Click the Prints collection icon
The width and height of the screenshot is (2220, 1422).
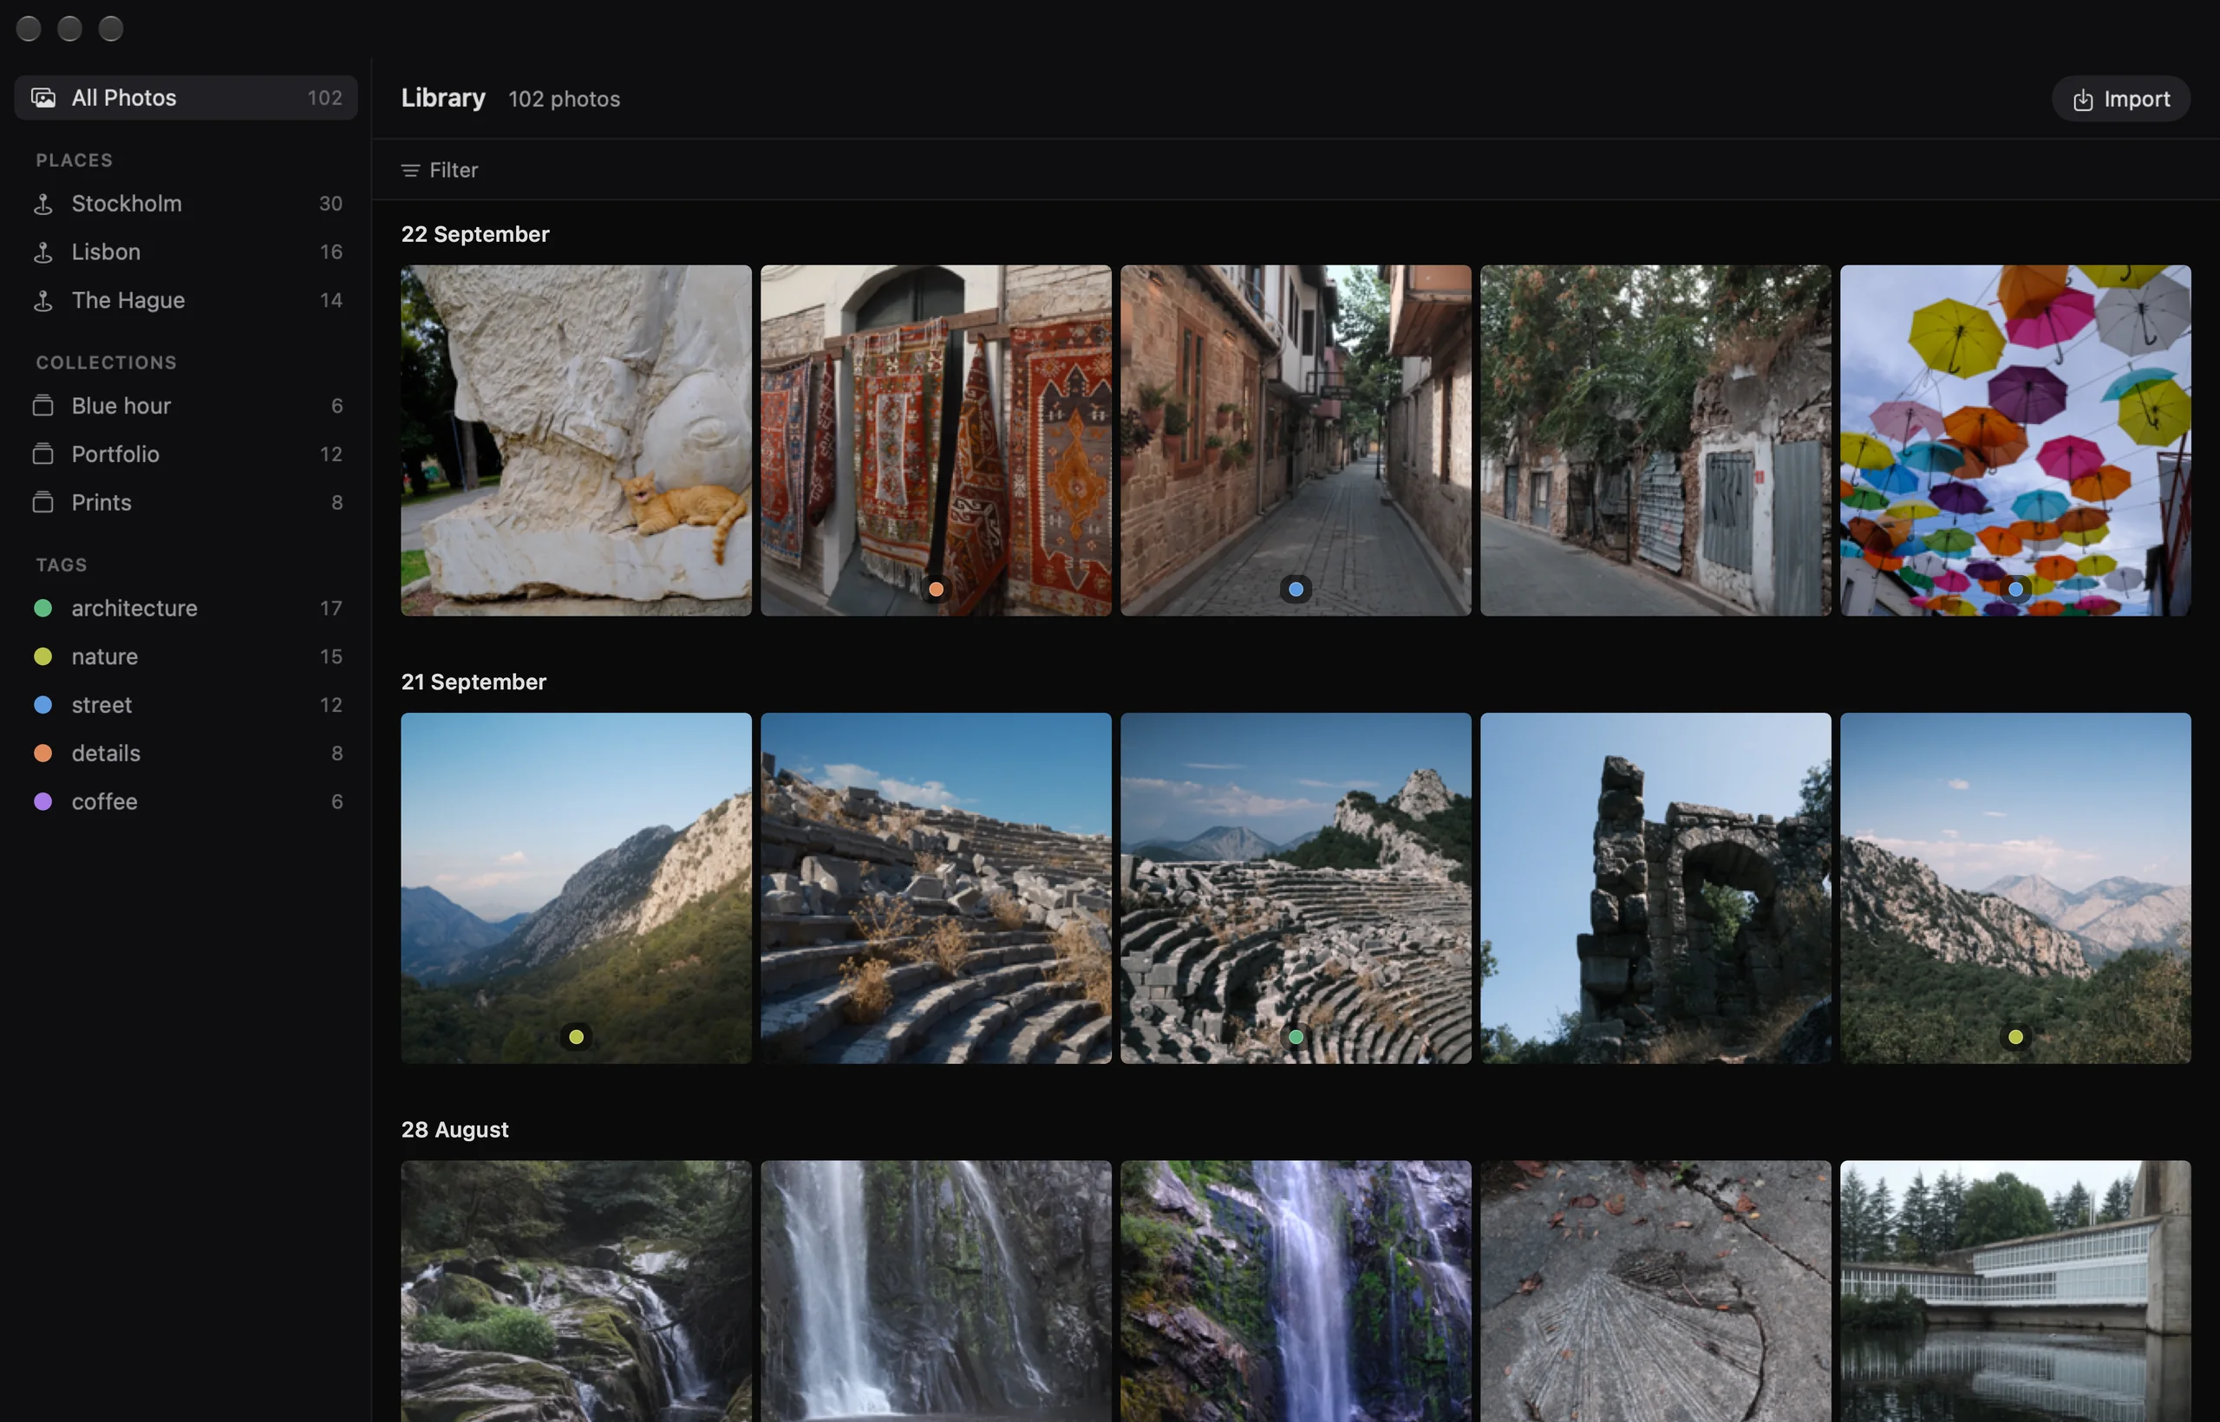coord(43,502)
